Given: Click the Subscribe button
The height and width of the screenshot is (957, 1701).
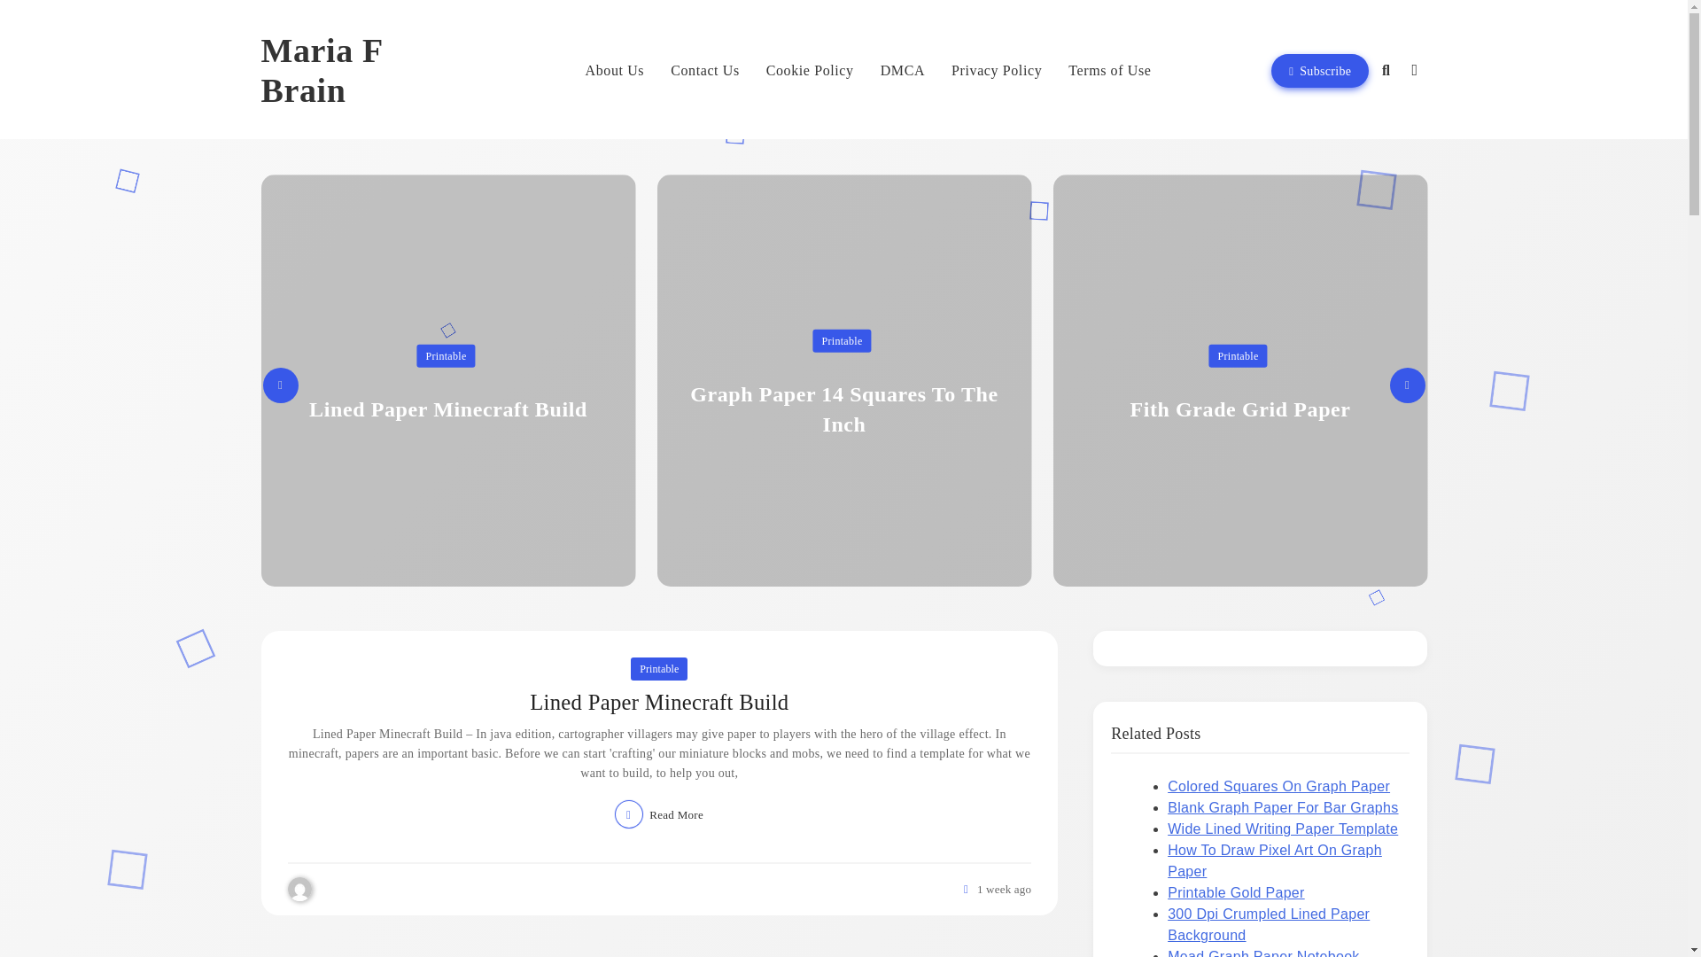Looking at the screenshot, I should point(1319,71).
